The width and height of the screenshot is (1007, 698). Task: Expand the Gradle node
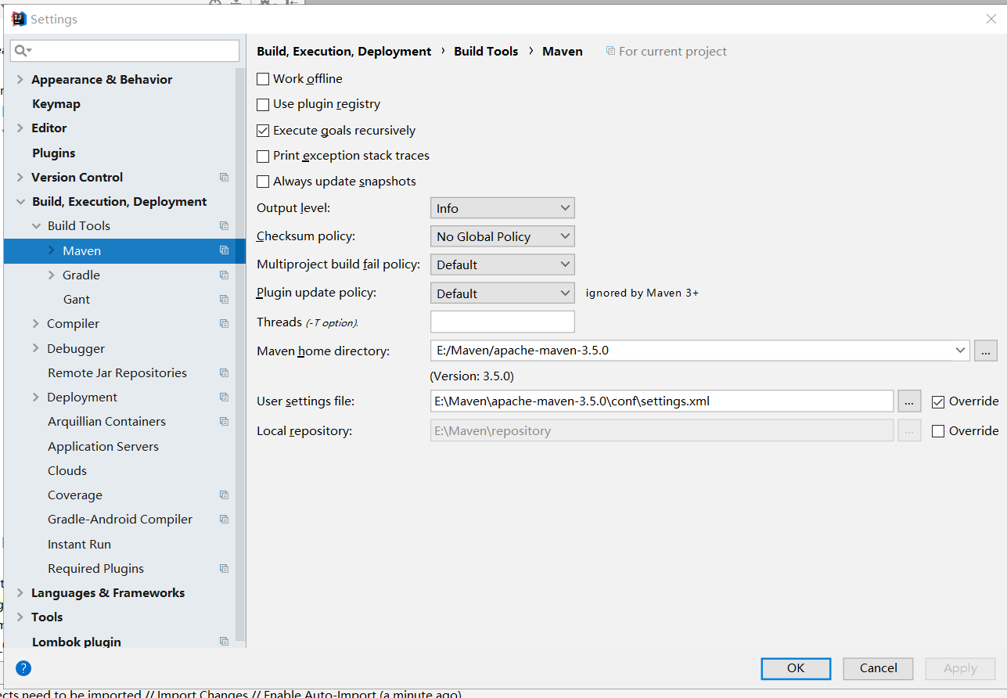coord(52,275)
